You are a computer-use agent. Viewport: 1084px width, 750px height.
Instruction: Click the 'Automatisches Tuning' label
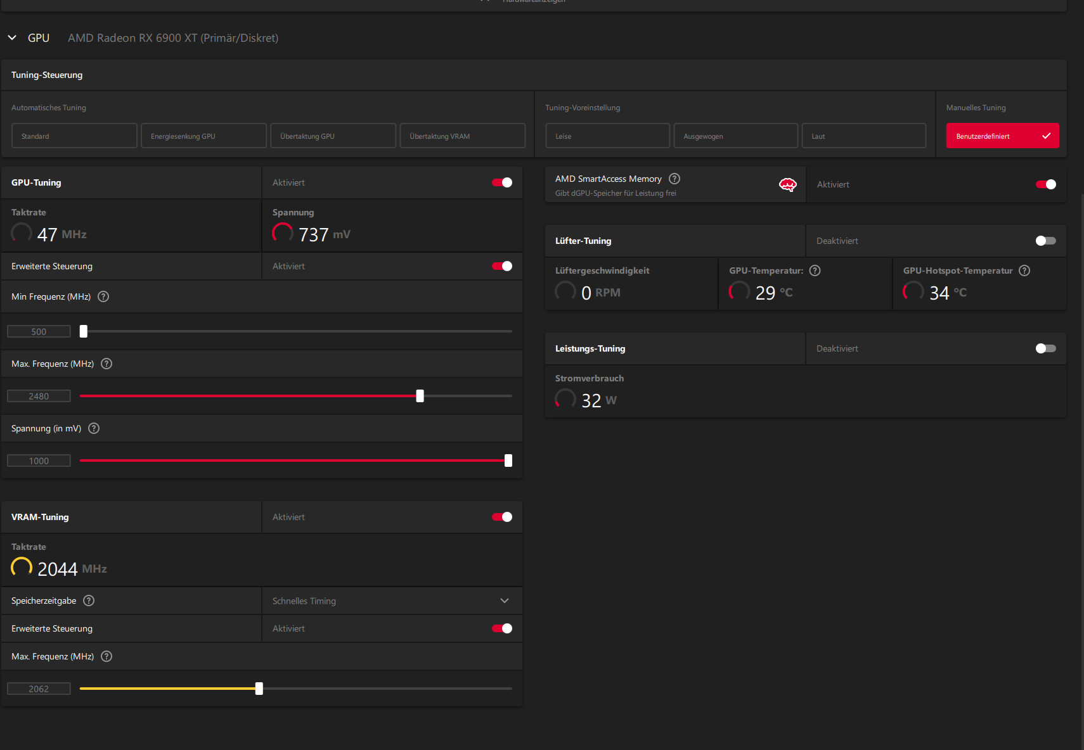click(49, 108)
